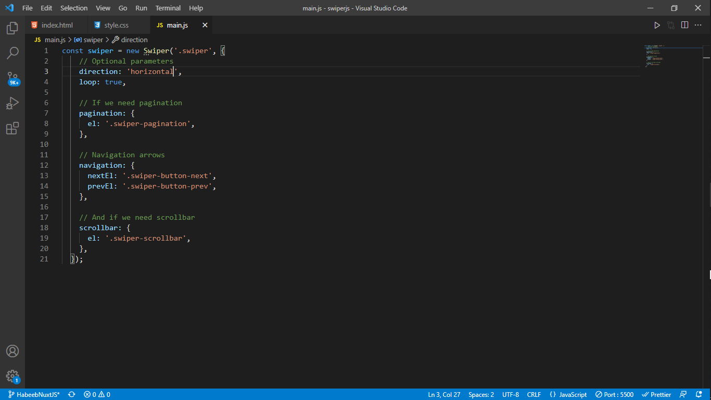Click line number 21 in gutter
The image size is (711, 400).
[44, 259]
